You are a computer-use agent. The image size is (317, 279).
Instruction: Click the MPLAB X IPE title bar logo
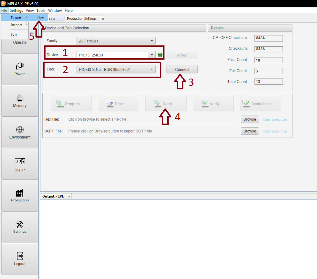3,3
